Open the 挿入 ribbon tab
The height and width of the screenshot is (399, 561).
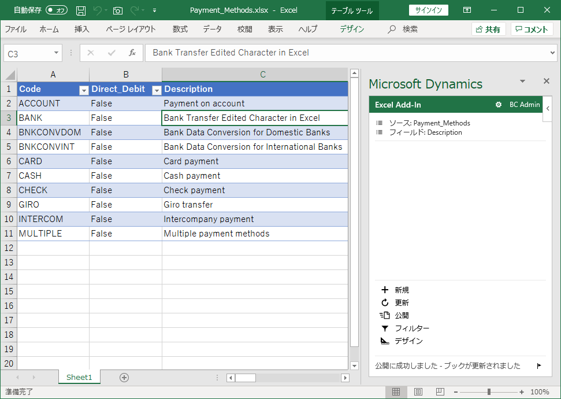[x=81, y=29]
